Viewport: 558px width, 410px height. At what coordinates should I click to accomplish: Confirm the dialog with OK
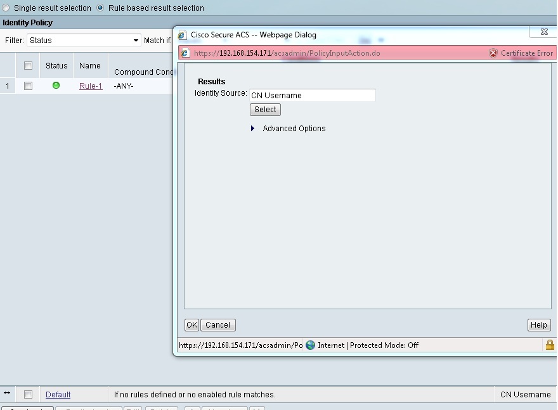point(191,324)
